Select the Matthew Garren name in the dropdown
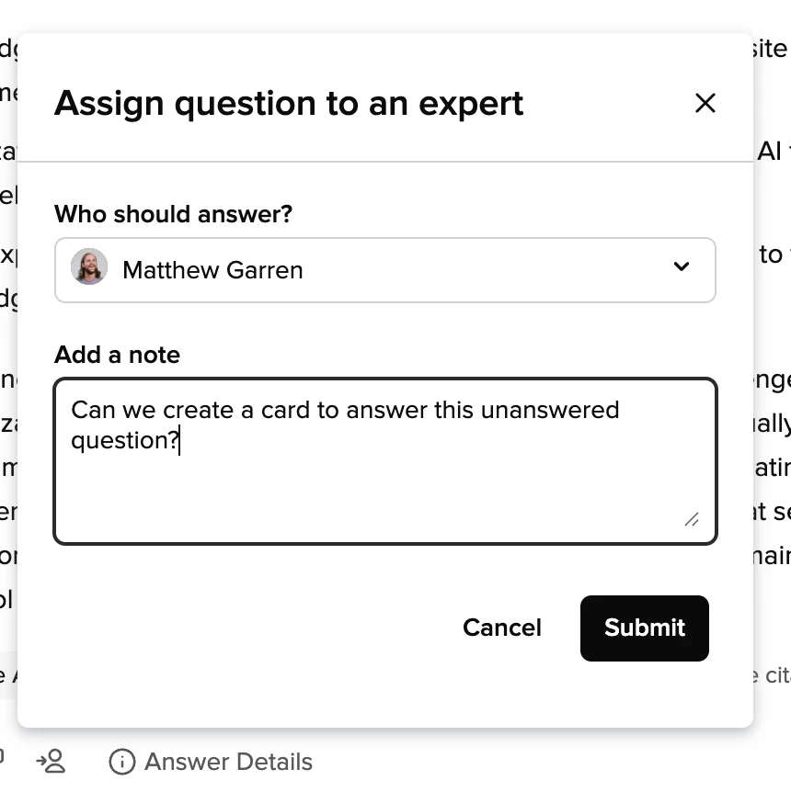The height and width of the screenshot is (792, 791). point(212,270)
